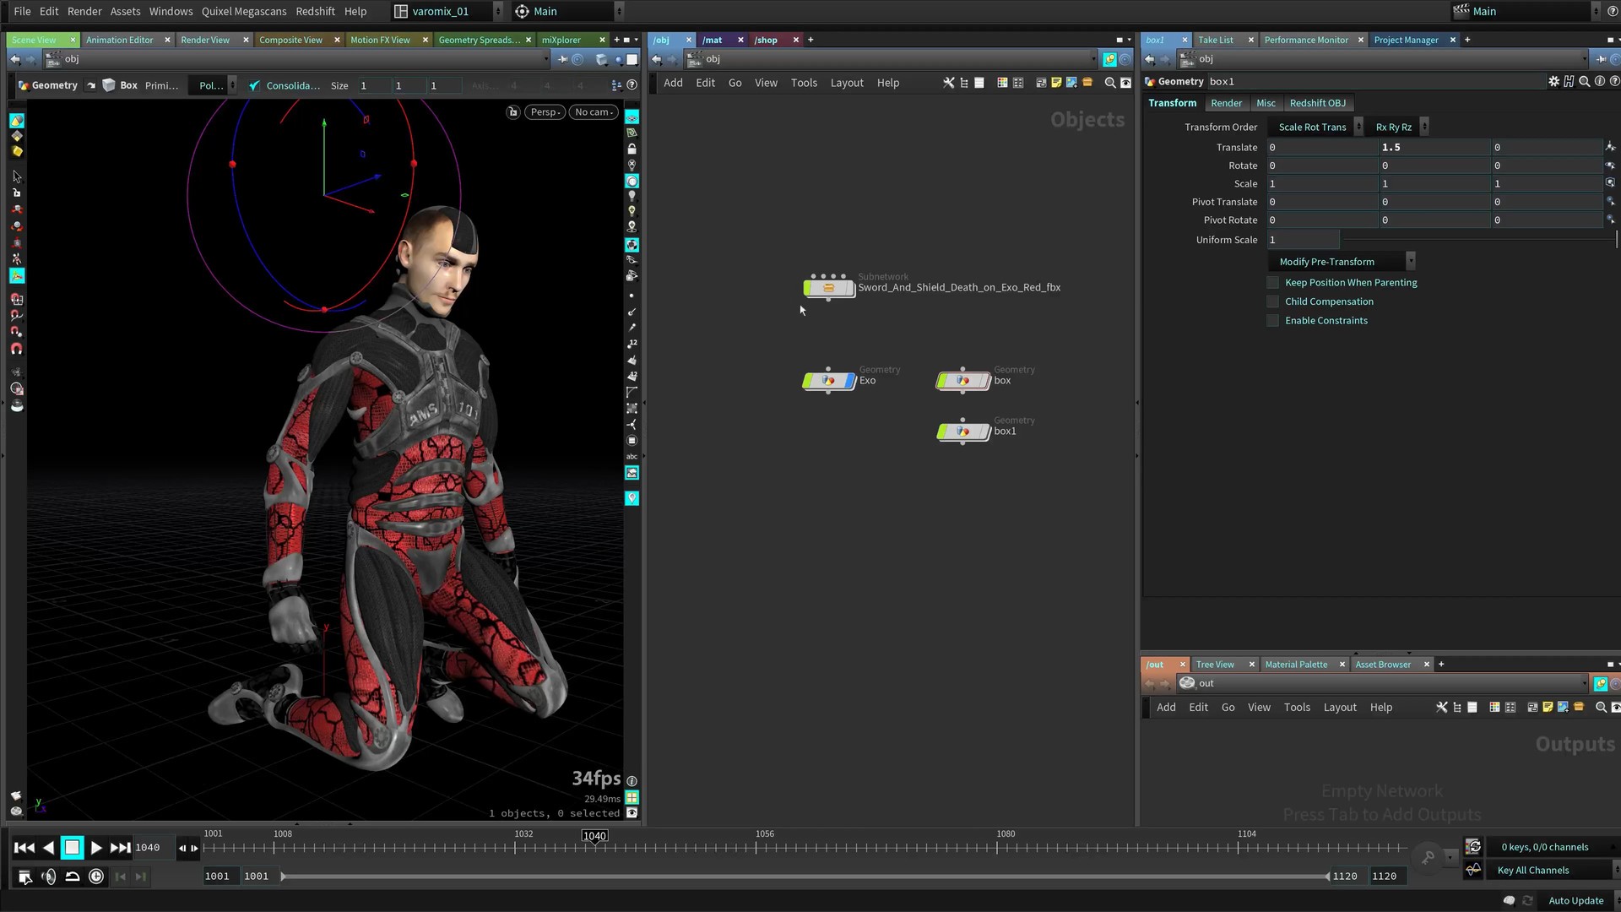
Task: Expand the Modify Pre-Transform menu
Action: 1342,262
